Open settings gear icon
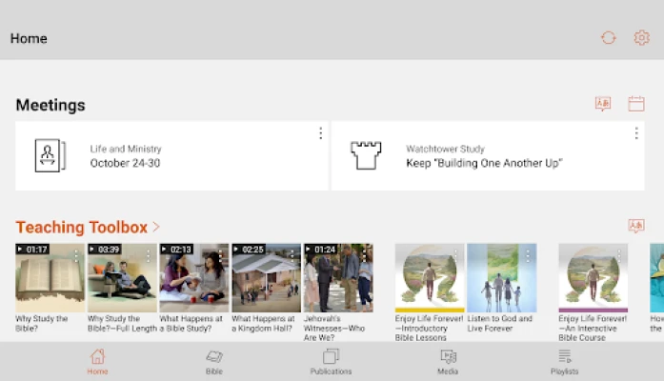This screenshot has height=381, width=664. 641,38
